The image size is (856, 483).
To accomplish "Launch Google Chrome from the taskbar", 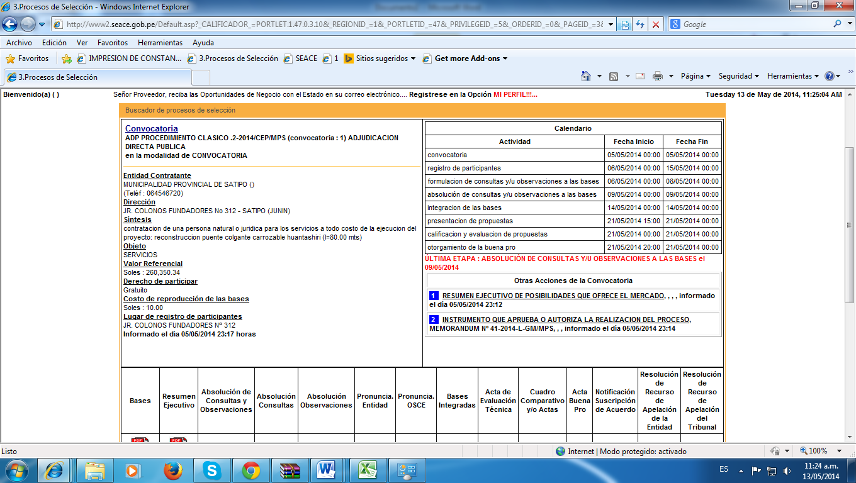I will [x=251, y=470].
